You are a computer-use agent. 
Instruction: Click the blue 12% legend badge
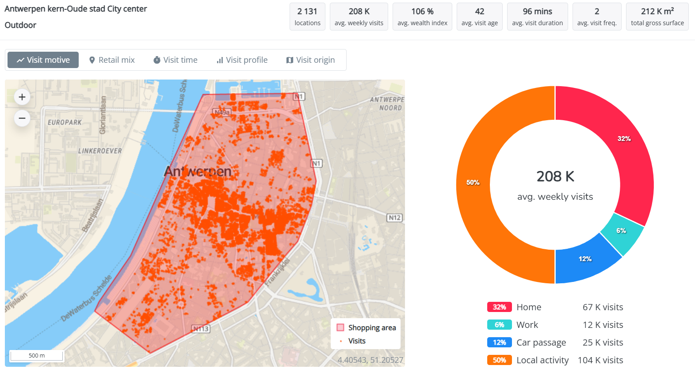point(500,342)
